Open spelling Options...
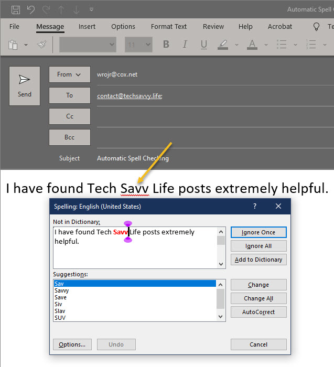 [72, 344]
